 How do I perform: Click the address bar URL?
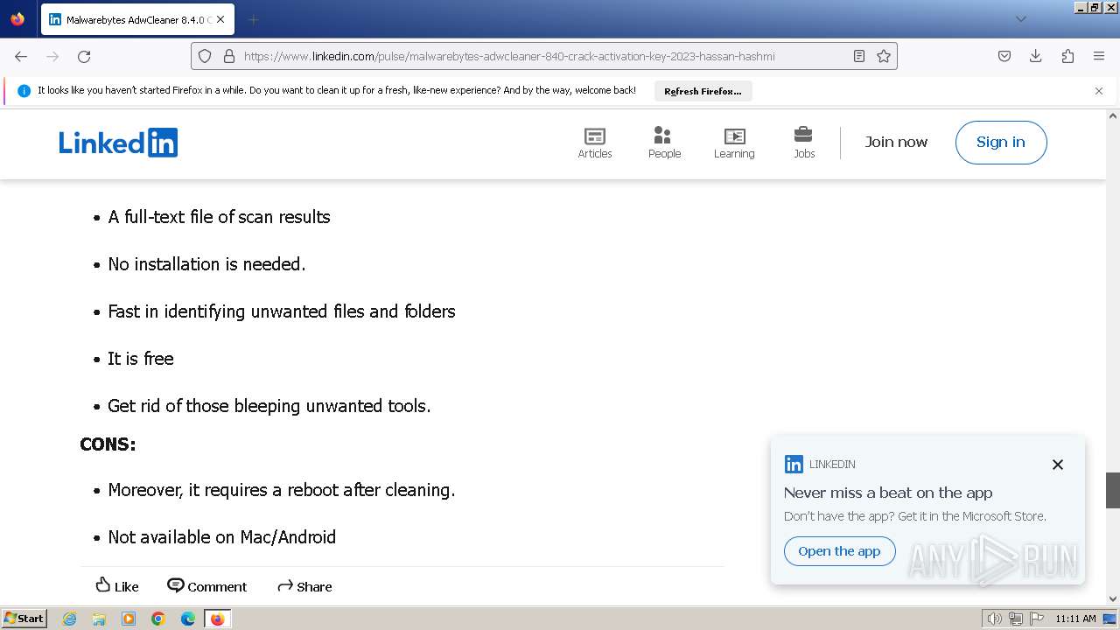[509, 56]
